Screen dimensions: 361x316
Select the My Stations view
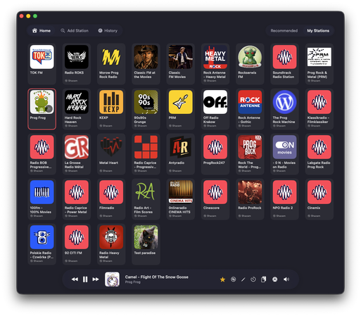pyautogui.click(x=318, y=31)
